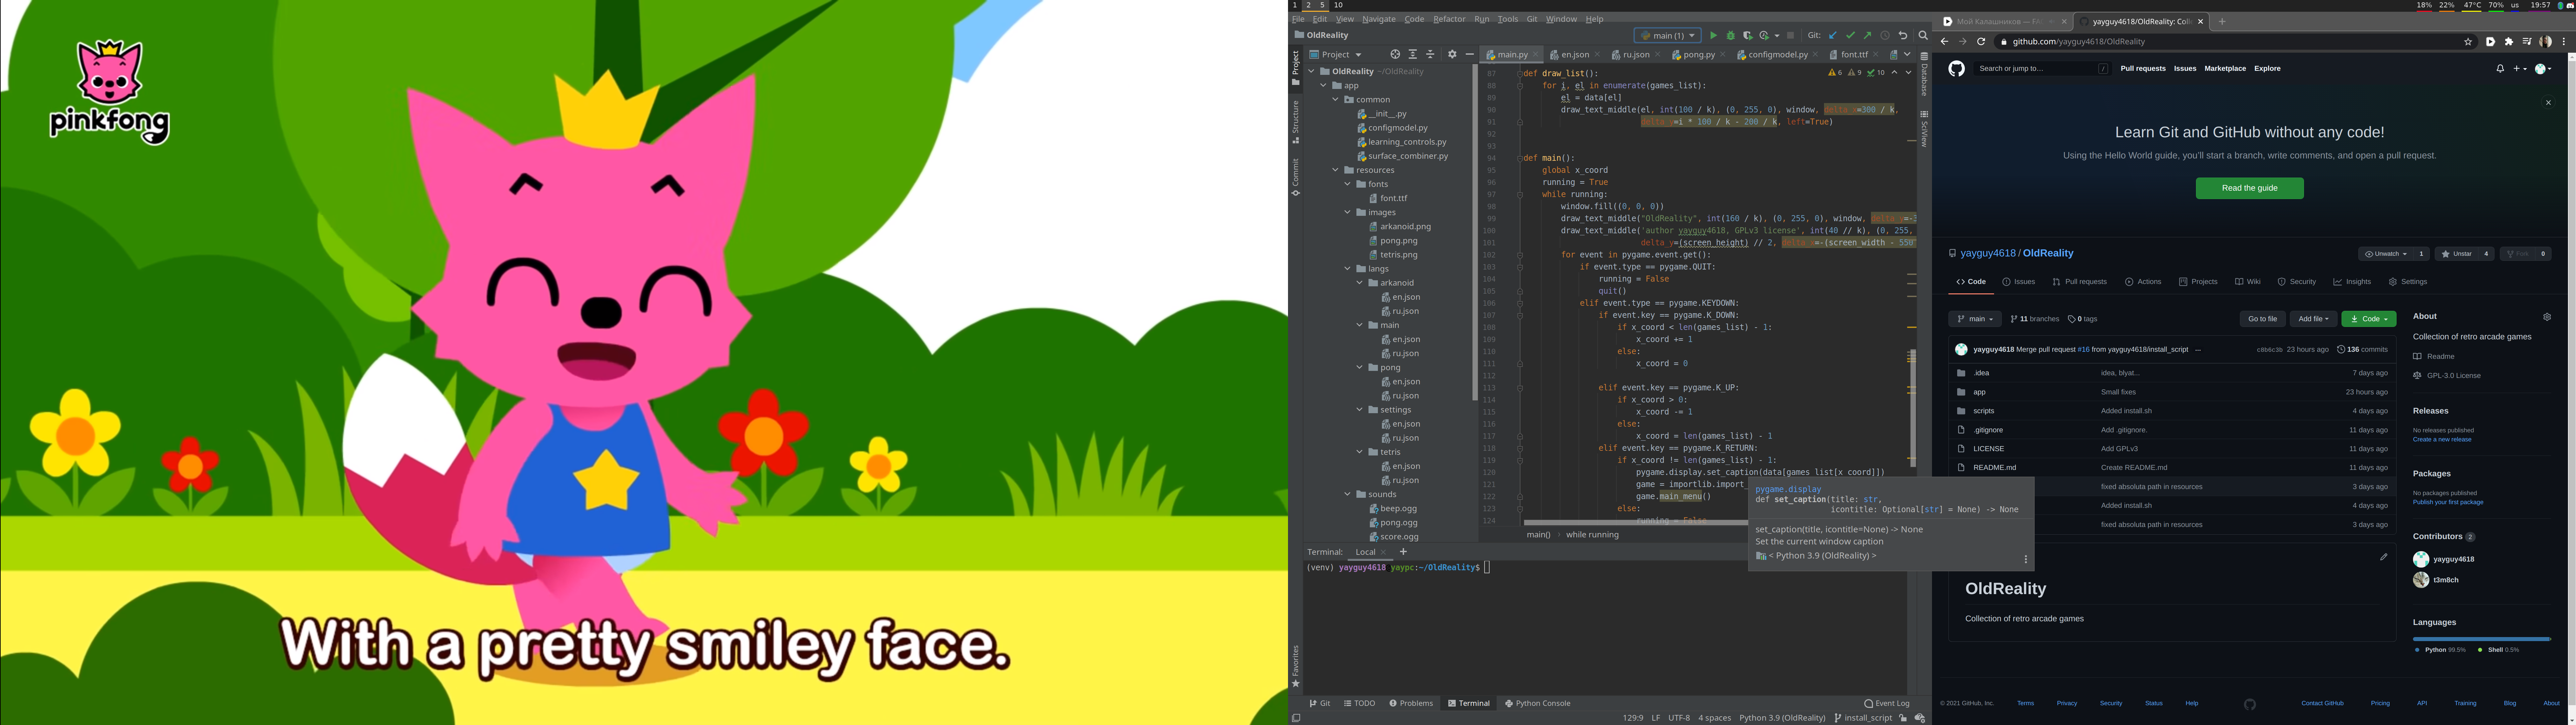Image resolution: width=2576 pixels, height=725 pixels.
Task: Collapse all in Project tool window
Action: click(x=1430, y=54)
